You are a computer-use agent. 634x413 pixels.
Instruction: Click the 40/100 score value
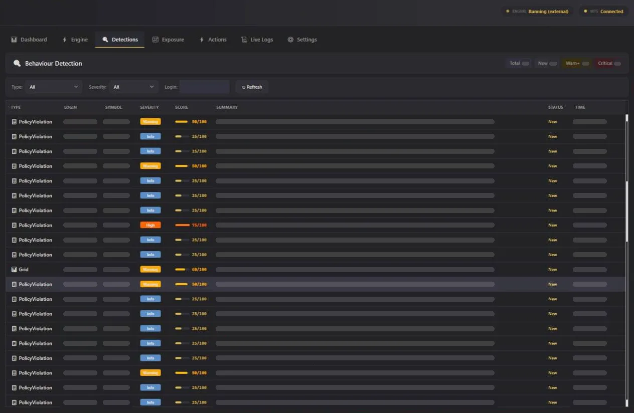199,270
